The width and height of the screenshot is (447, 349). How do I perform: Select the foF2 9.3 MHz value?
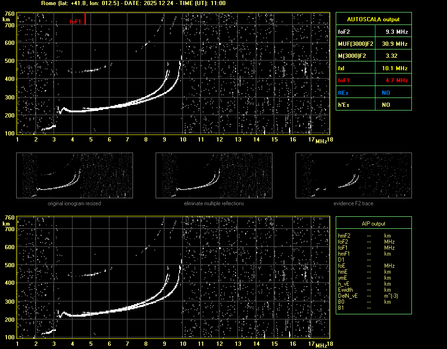(397, 32)
